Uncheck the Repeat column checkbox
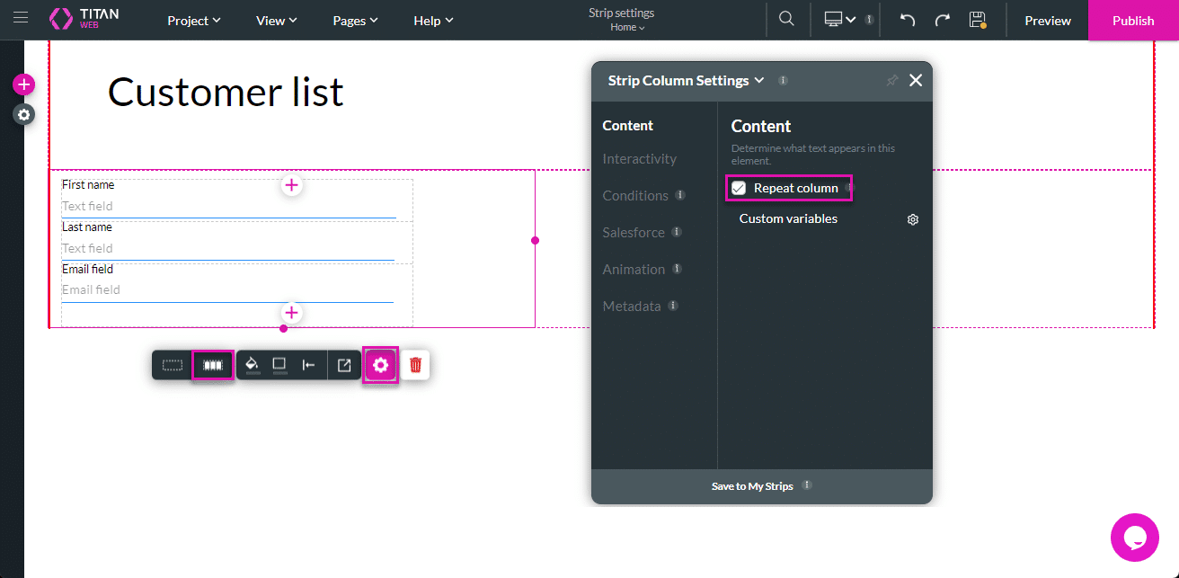Viewport: 1179px width, 578px height. click(x=739, y=188)
